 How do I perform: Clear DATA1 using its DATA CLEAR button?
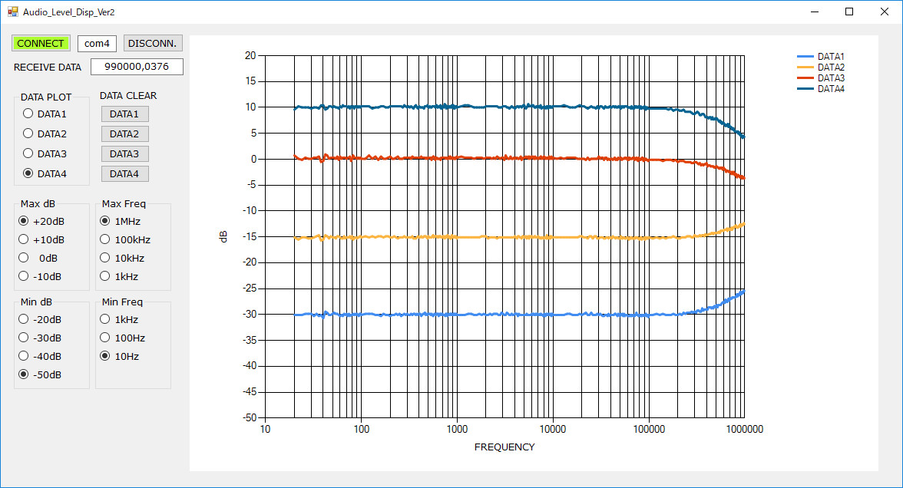124,114
